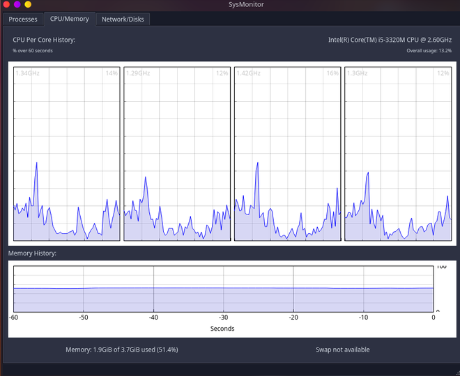Click the window resize grip at corner

pos(457,373)
